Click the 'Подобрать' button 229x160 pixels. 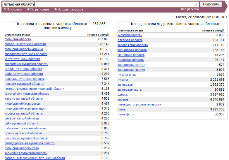211,4
